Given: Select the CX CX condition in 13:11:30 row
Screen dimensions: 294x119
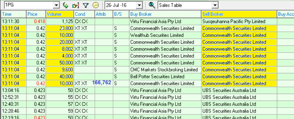Looking at the screenshot, I should pos(84,21).
